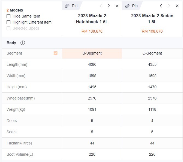The width and height of the screenshot is (183, 162).
Task: Open 2023 Mazda 2 Sedan 1.5L title
Action: click(x=152, y=19)
